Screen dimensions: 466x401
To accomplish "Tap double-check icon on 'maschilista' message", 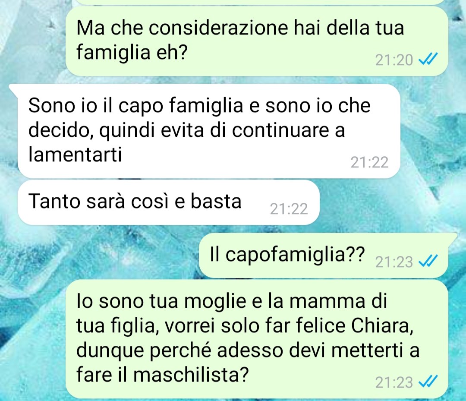I will tap(428, 382).
